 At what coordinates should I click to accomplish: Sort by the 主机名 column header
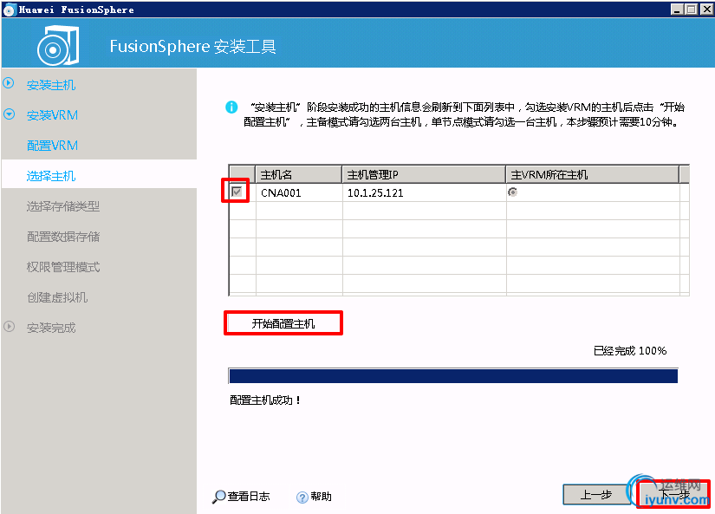pyautogui.click(x=299, y=174)
